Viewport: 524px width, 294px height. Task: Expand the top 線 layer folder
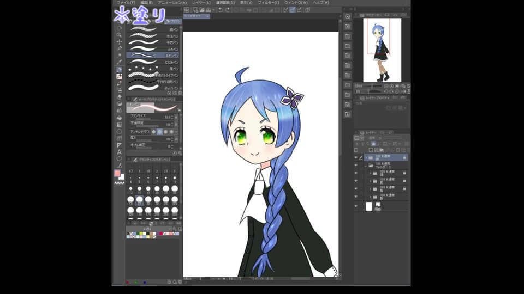click(x=366, y=157)
